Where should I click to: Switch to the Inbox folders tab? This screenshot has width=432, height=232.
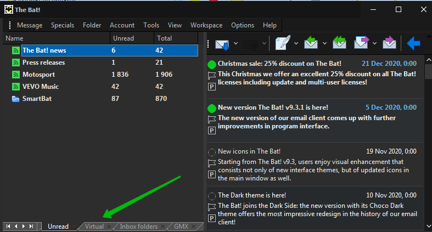[138, 227]
